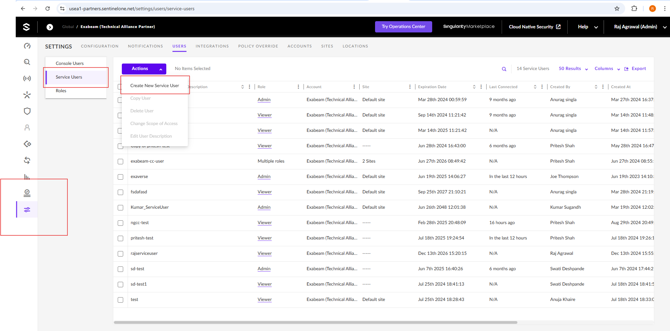
Task: Expand the 50 Results dropdown
Action: click(573, 69)
